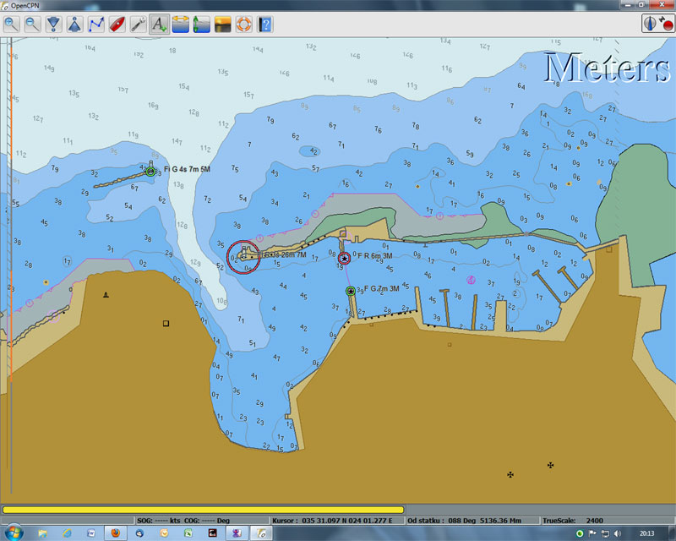Select the red-circled light at breakwater tip
This screenshot has width=676, height=541.
click(243, 256)
